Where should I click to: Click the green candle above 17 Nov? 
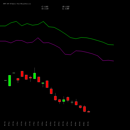point(35,76)
